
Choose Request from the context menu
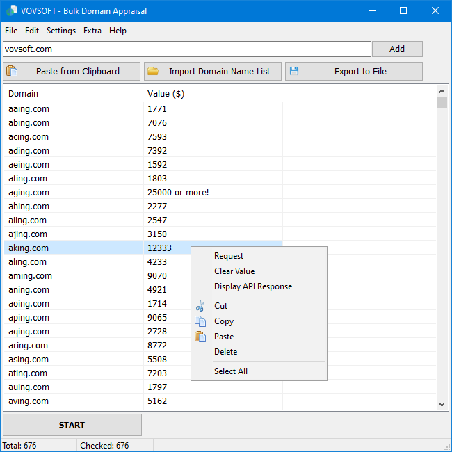[229, 256]
